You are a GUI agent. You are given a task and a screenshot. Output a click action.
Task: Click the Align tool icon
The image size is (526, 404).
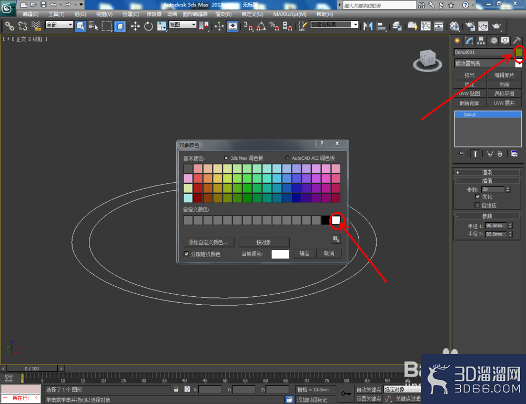pyautogui.click(x=381, y=26)
